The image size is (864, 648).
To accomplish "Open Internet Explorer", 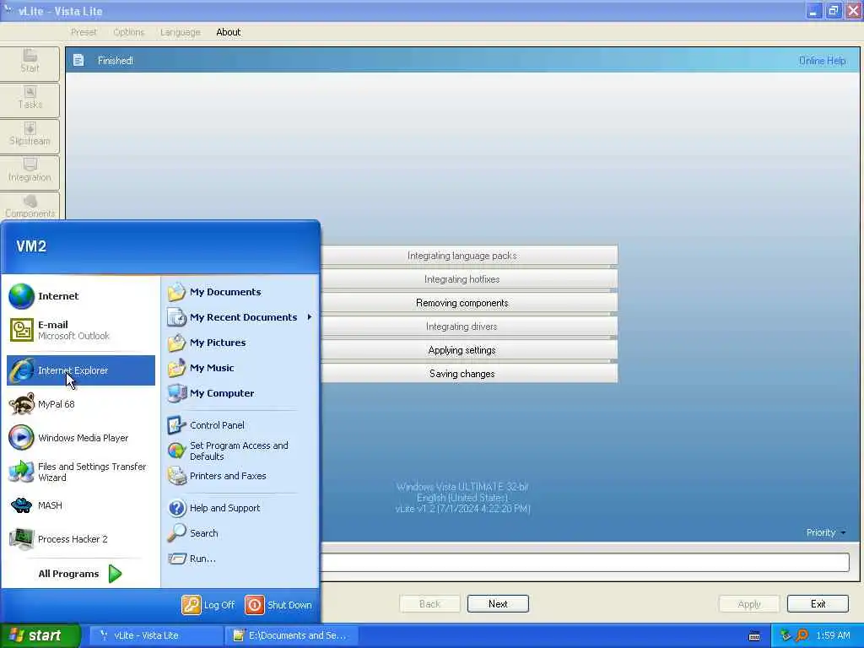I will pyautogui.click(x=80, y=370).
